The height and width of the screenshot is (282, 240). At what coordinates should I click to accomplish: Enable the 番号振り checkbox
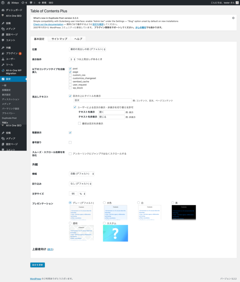tap(70, 142)
